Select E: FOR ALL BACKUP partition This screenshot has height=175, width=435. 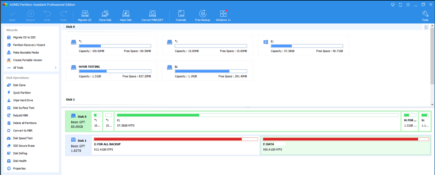coord(176,145)
